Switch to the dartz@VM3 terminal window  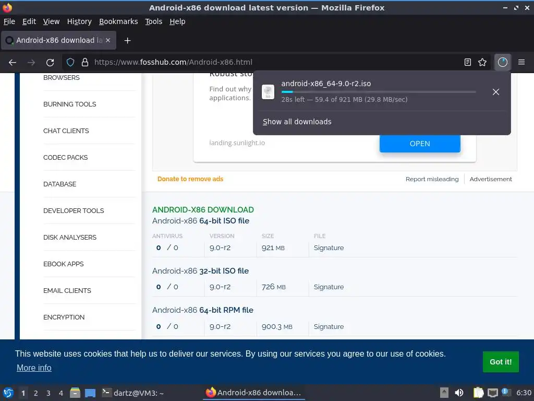pos(133,393)
